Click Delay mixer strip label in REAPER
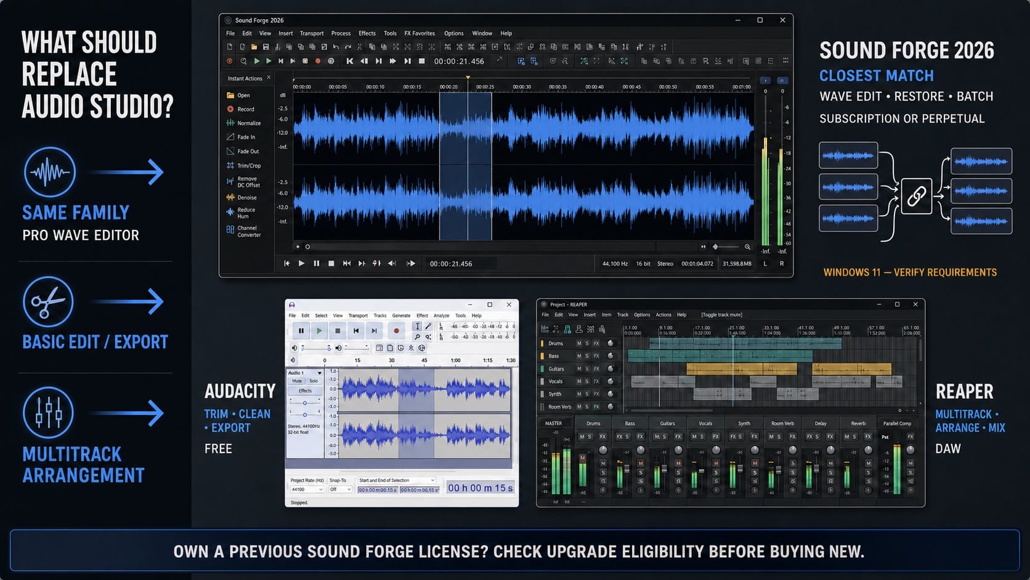 (x=821, y=423)
